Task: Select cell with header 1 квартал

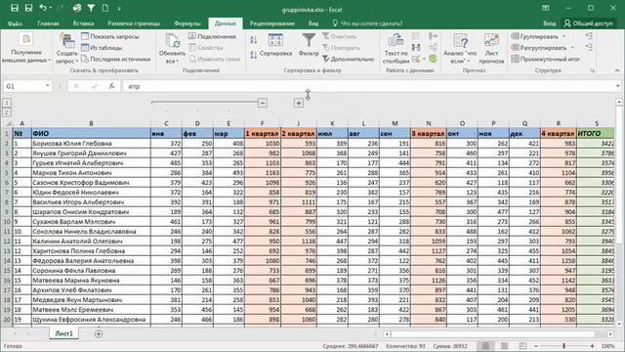Action: pos(263,133)
